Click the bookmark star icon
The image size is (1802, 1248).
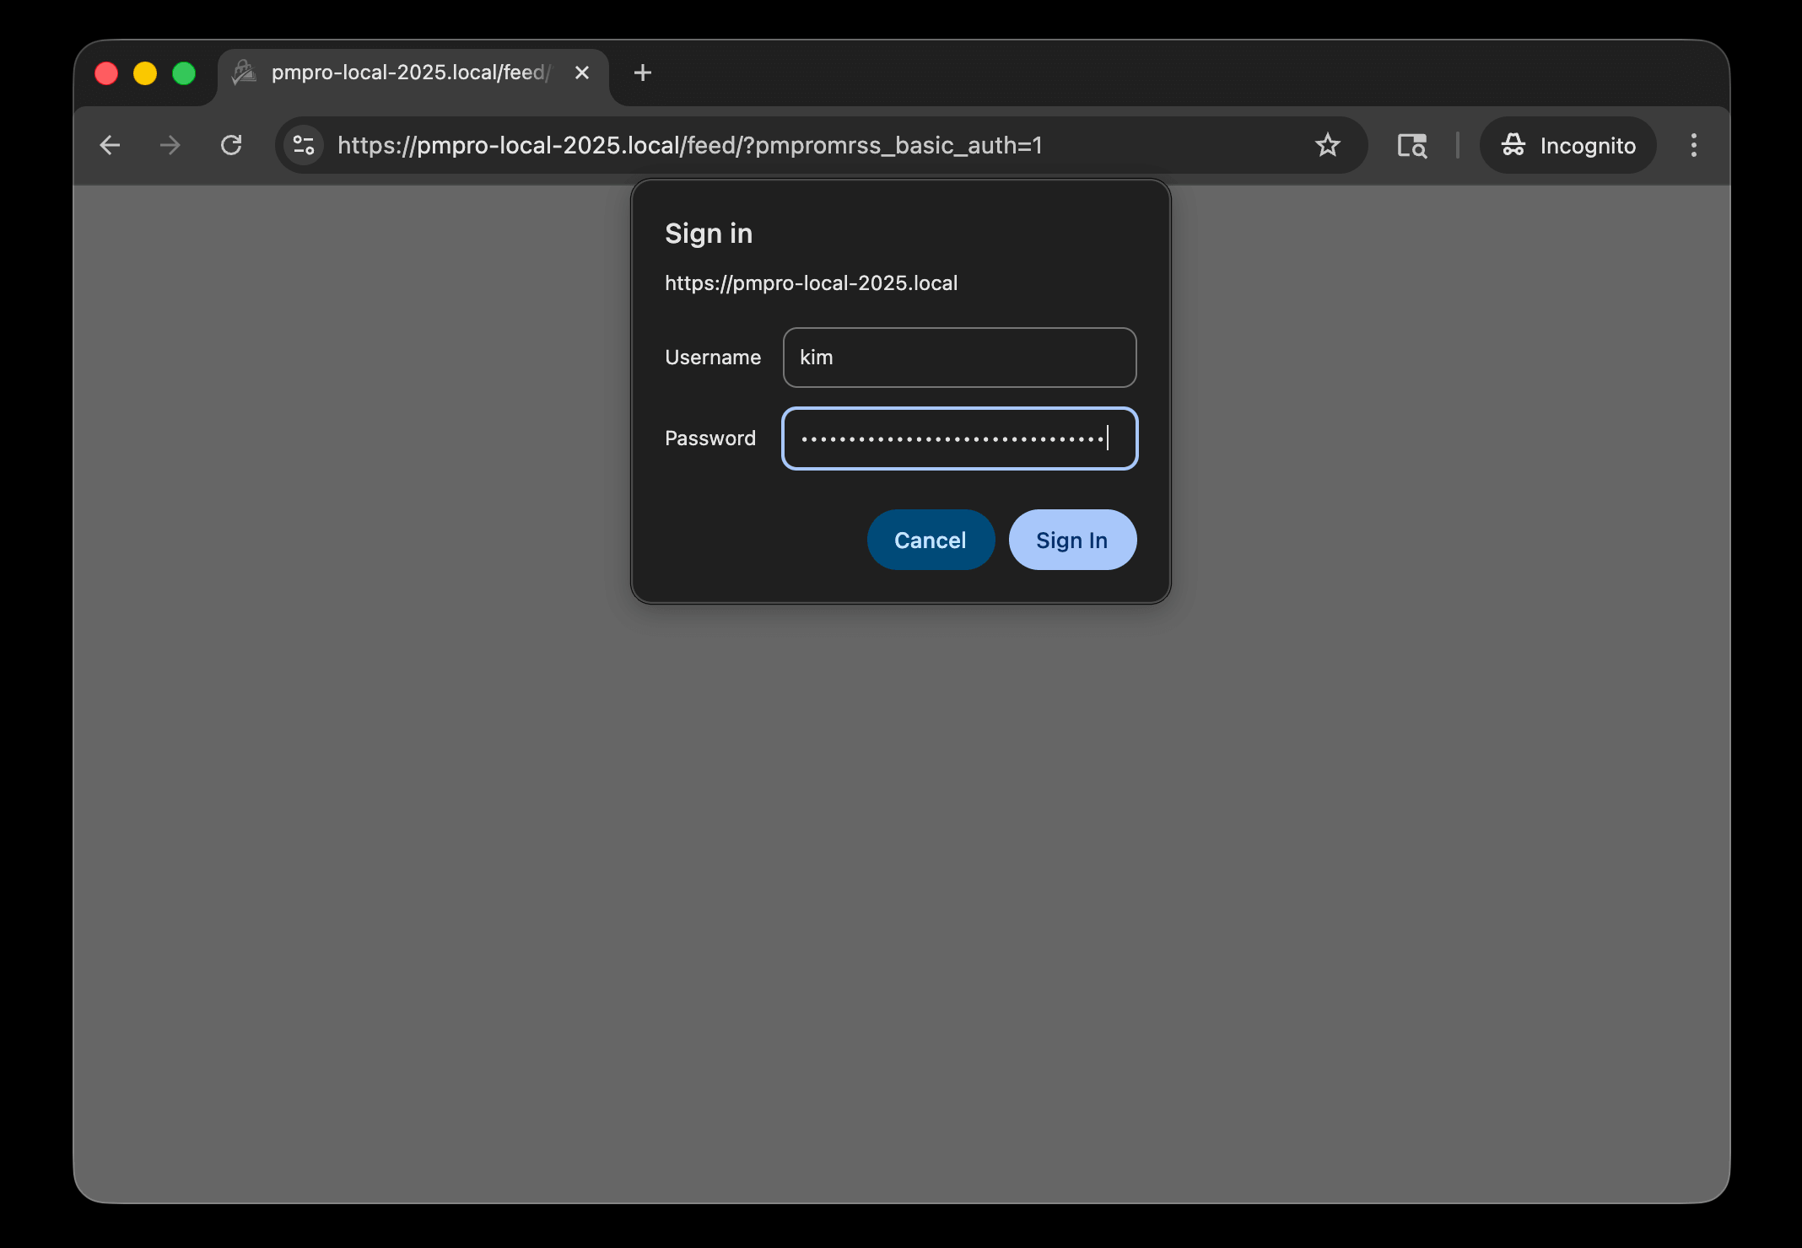click(1328, 145)
